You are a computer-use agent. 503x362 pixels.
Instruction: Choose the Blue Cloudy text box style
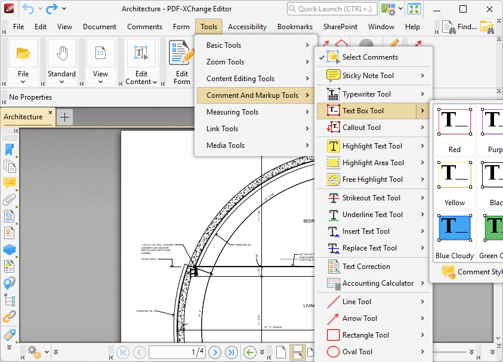(x=454, y=237)
